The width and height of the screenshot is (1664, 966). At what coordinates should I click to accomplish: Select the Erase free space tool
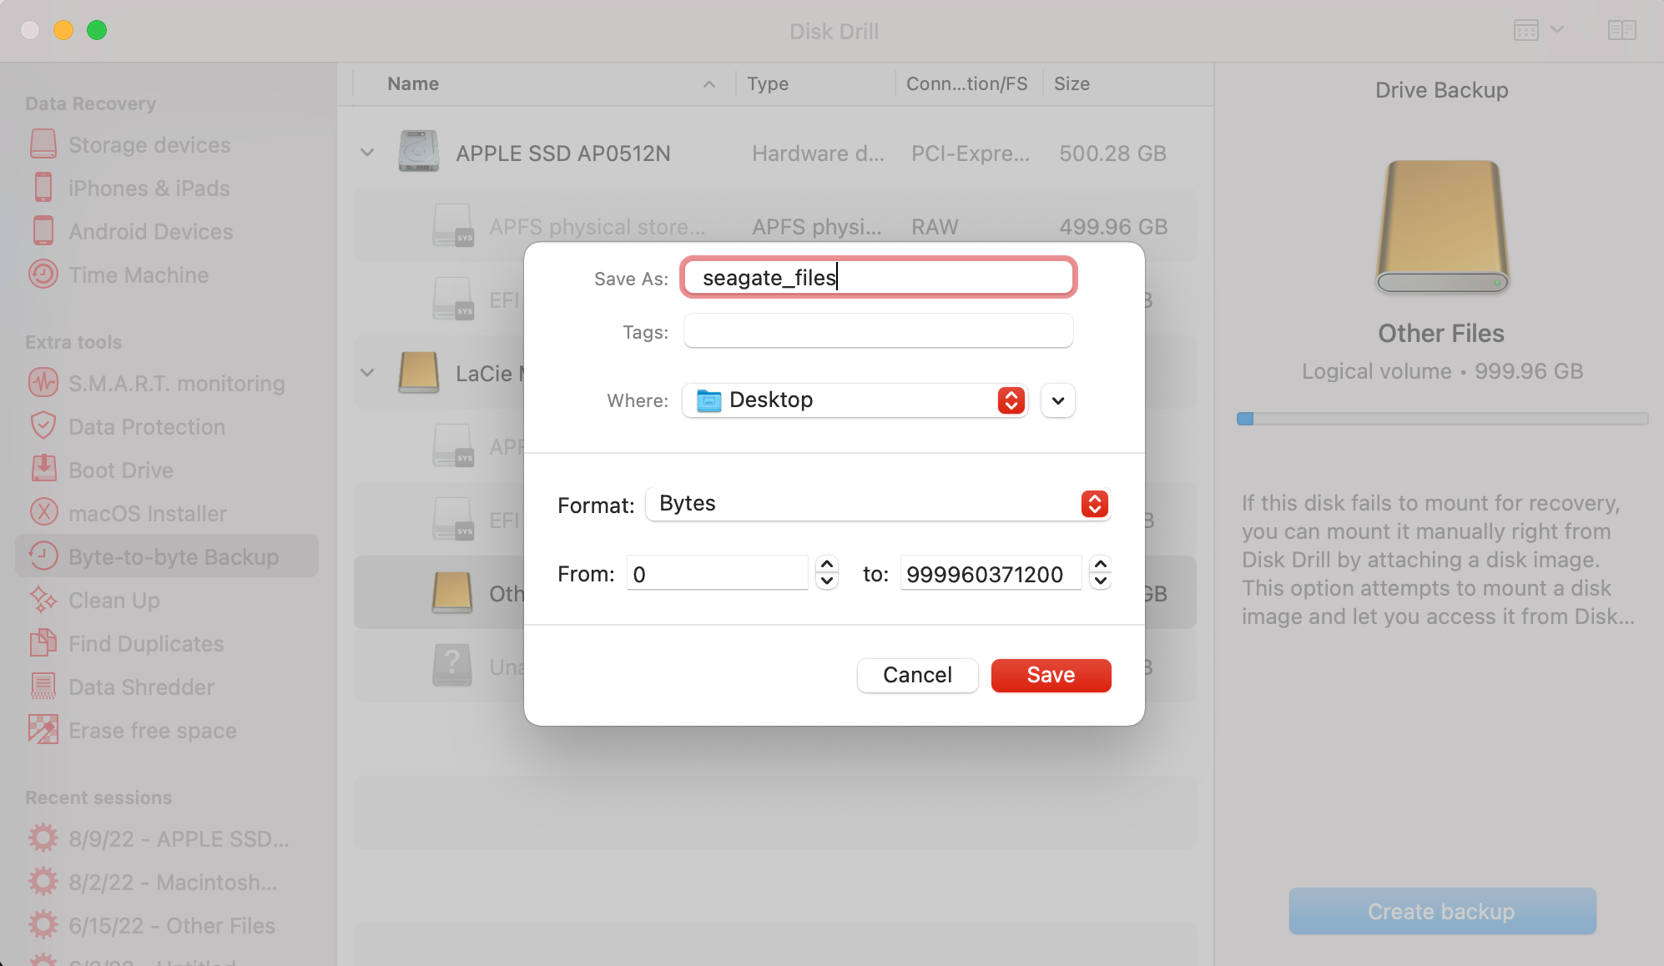(x=151, y=729)
